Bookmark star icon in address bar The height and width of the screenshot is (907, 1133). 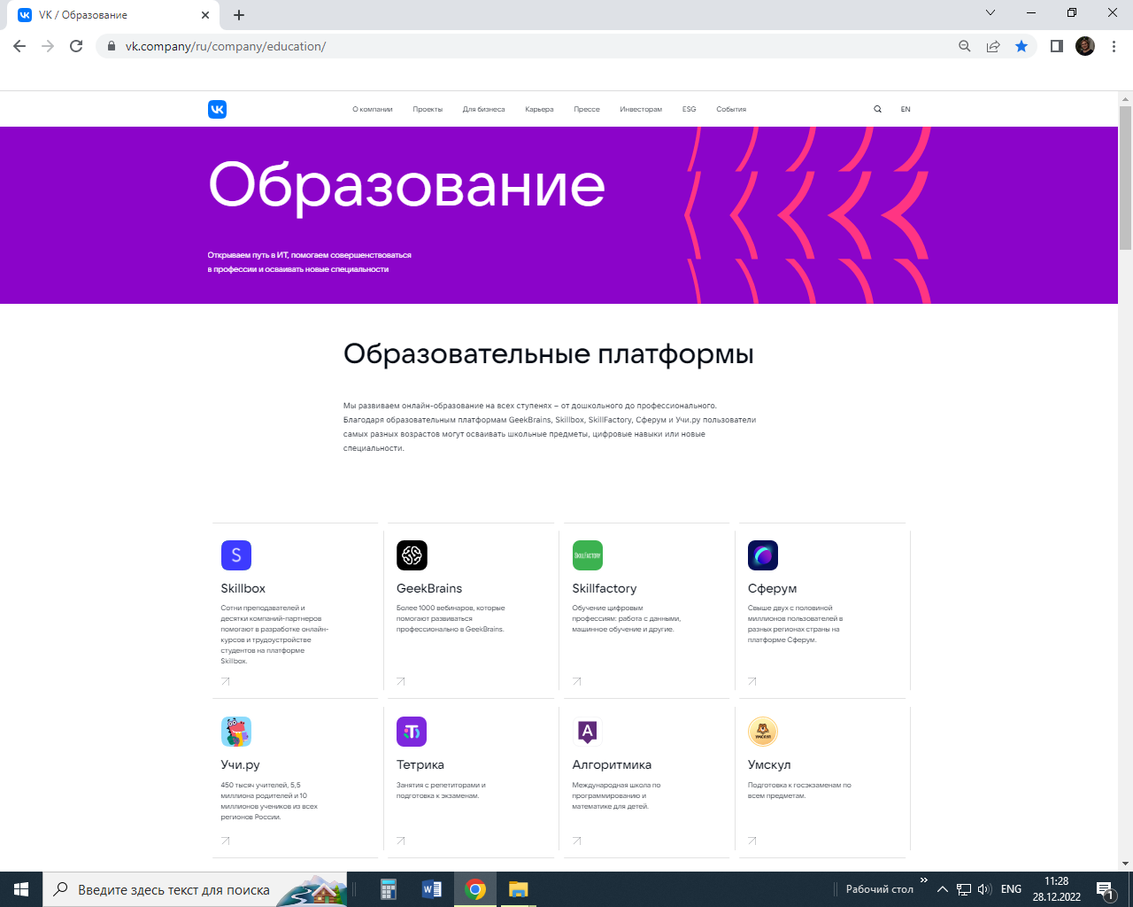pyautogui.click(x=1021, y=46)
